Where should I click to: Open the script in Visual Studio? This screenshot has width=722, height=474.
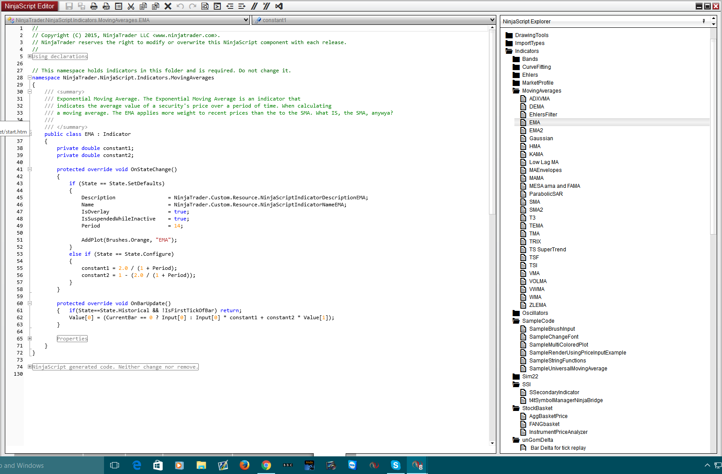[x=279, y=6]
